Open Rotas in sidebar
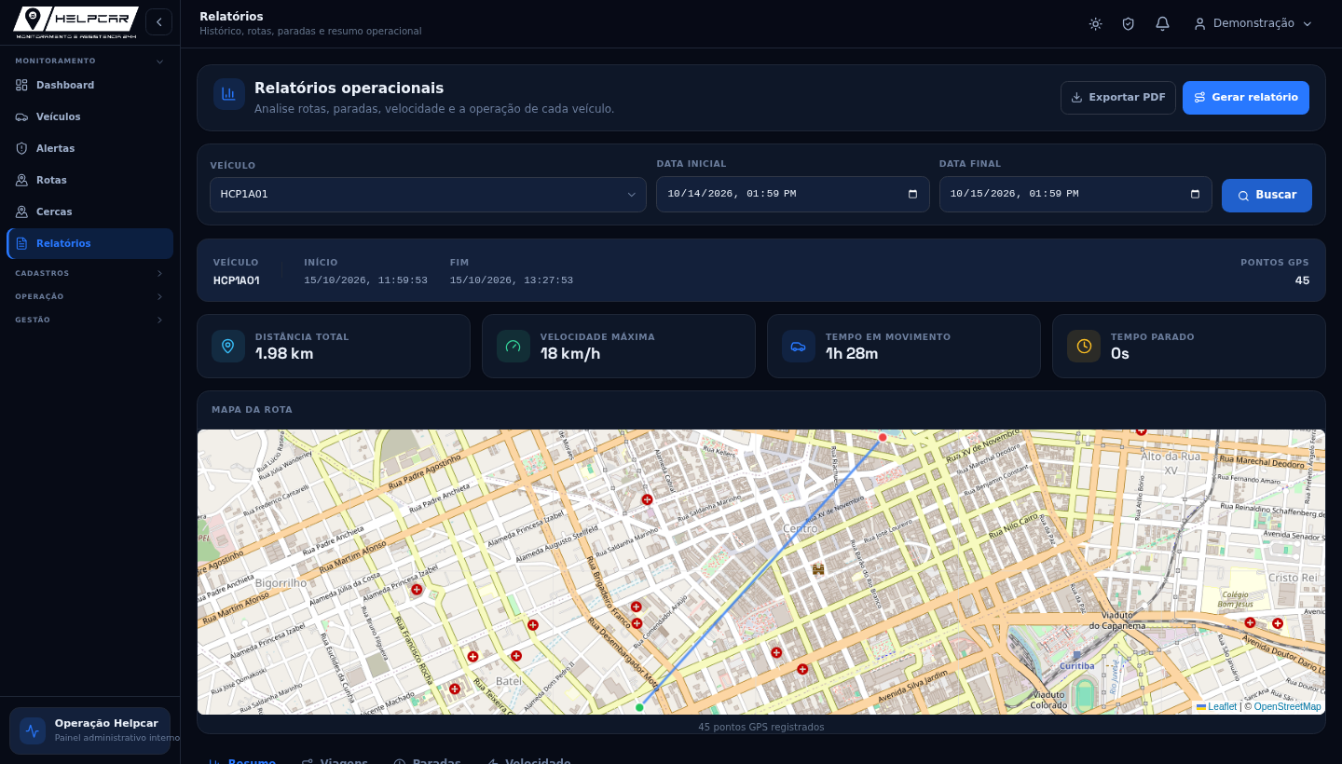The image size is (1342, 764). [x=89, y=180]
